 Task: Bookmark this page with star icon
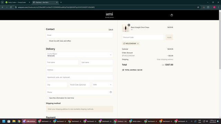coord(198,7)
